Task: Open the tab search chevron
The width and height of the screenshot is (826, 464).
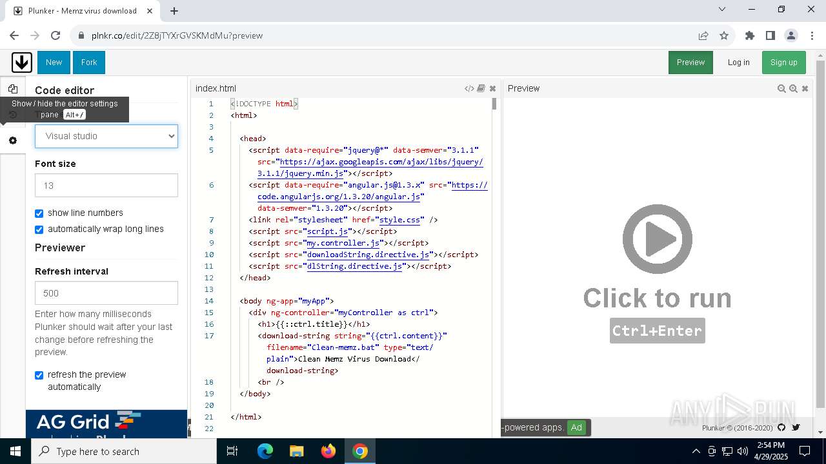Action: pyautogui.click(x=722, y=9)
